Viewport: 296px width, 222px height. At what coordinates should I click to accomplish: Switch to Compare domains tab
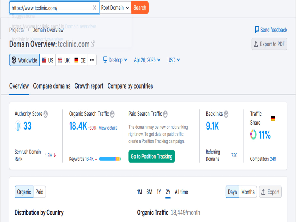[x=52, y=86]
